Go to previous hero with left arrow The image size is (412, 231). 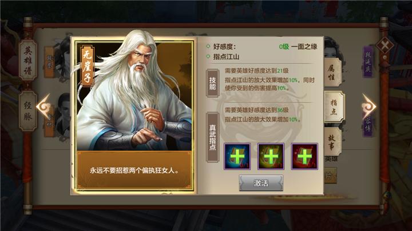pos(43,107)
